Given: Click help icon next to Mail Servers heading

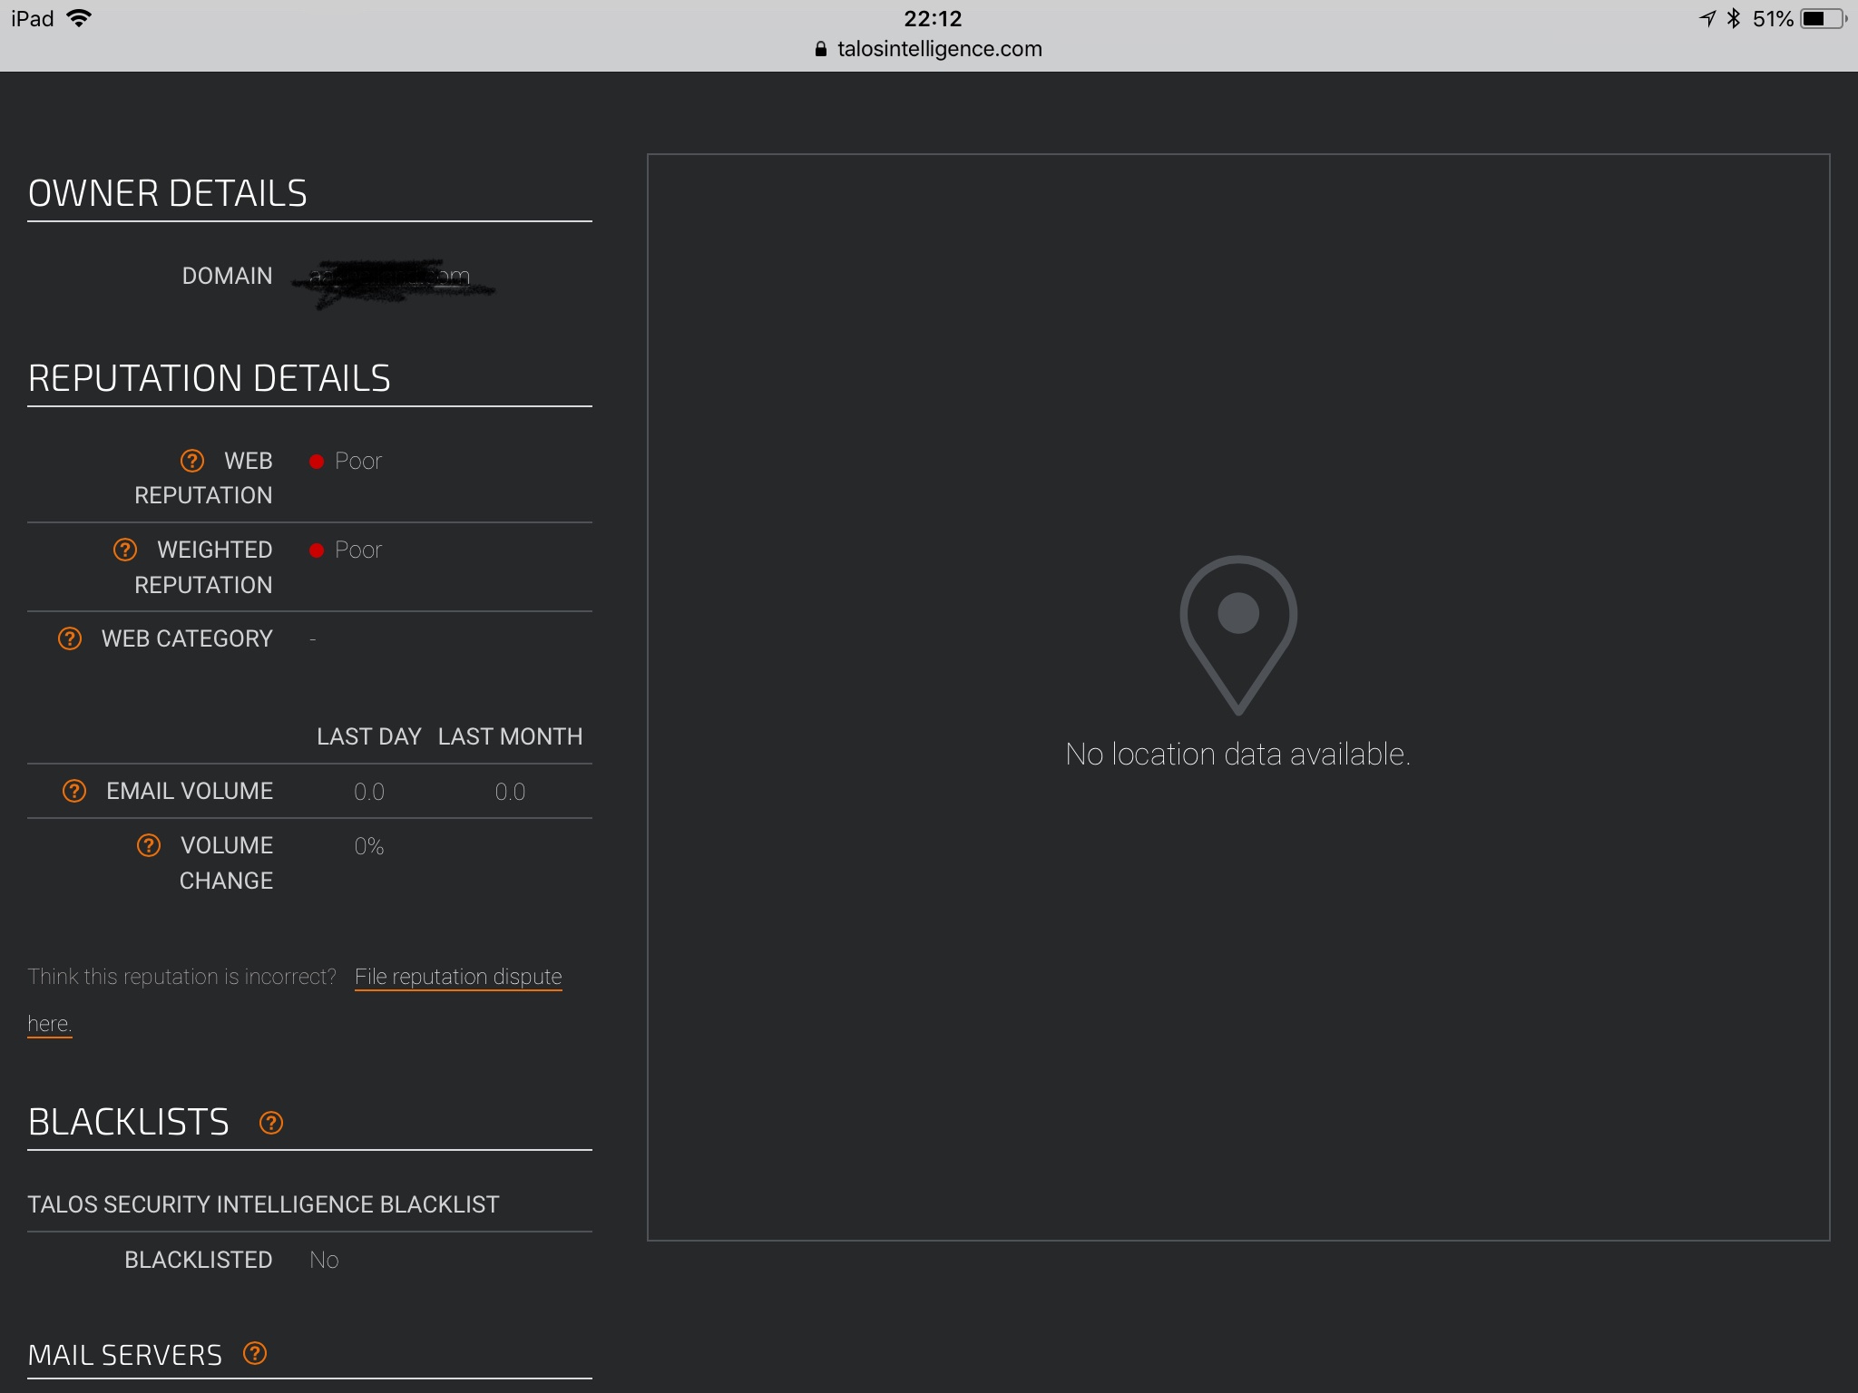Looking at the screenshot, I should pos(255,1354).
